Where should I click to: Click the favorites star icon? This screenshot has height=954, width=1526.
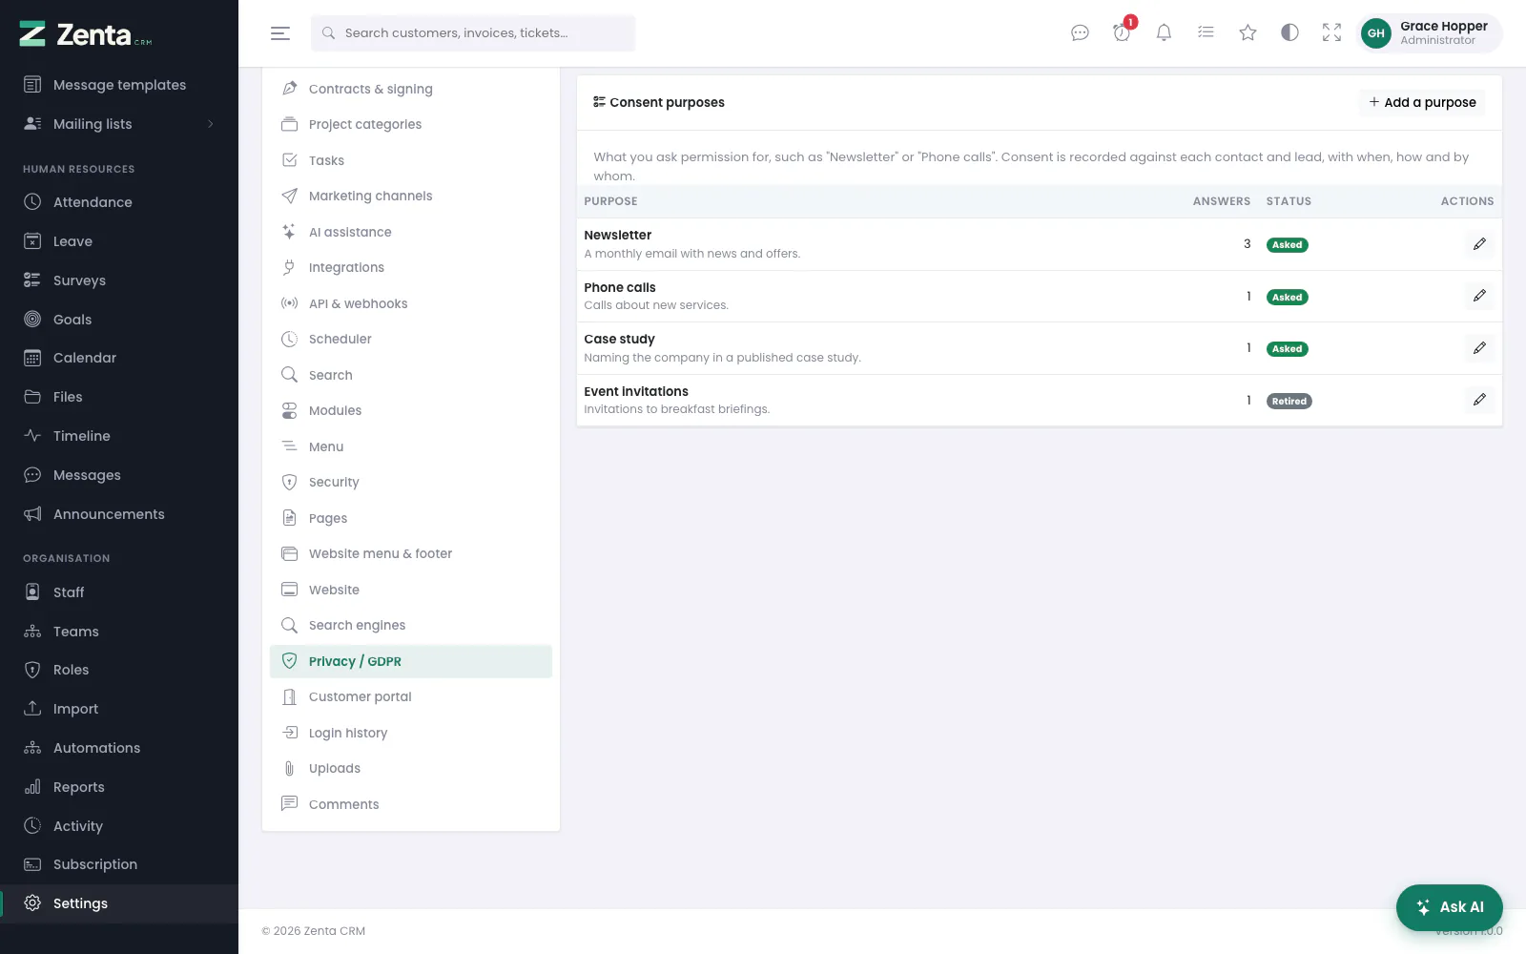coord(1248,33)
